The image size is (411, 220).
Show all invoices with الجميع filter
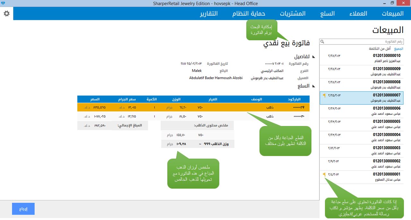click(x=398, y=49)
